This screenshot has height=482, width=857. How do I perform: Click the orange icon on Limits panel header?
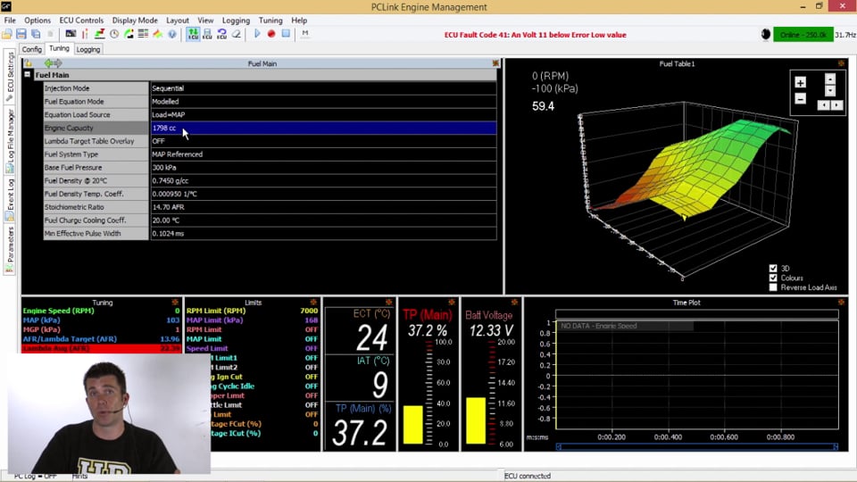click(313, 303)
